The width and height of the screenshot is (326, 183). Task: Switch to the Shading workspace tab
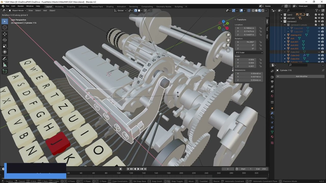tap(110, 7)
